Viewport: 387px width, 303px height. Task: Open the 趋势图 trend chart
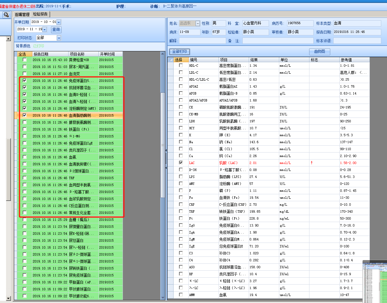[x=320, y=52]
